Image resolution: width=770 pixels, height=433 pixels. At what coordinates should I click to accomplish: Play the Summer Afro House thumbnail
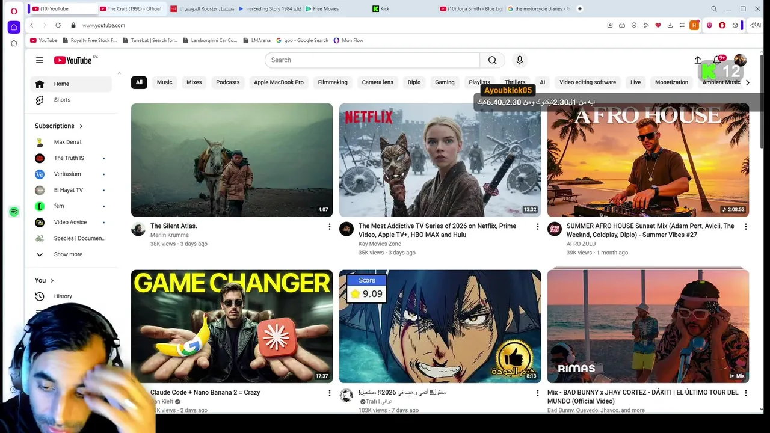pos(648,160)
